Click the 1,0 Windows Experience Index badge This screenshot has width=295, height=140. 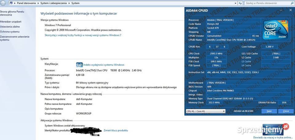point(79,65)
